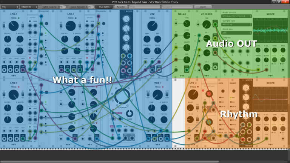Open the Block size 256 dropdown
This screenshot has height=163, width=290.
click(x=236, y=33)
